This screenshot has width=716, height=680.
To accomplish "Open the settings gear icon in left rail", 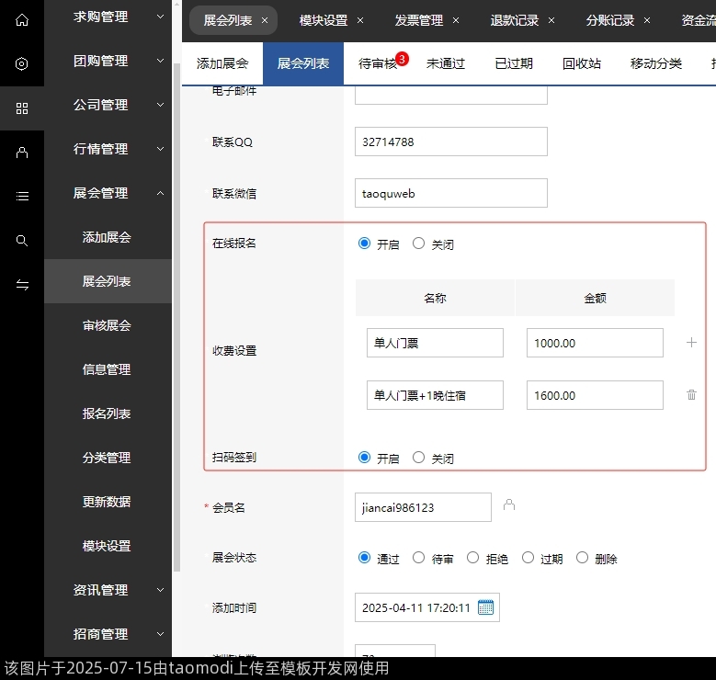I will (22, 64).
